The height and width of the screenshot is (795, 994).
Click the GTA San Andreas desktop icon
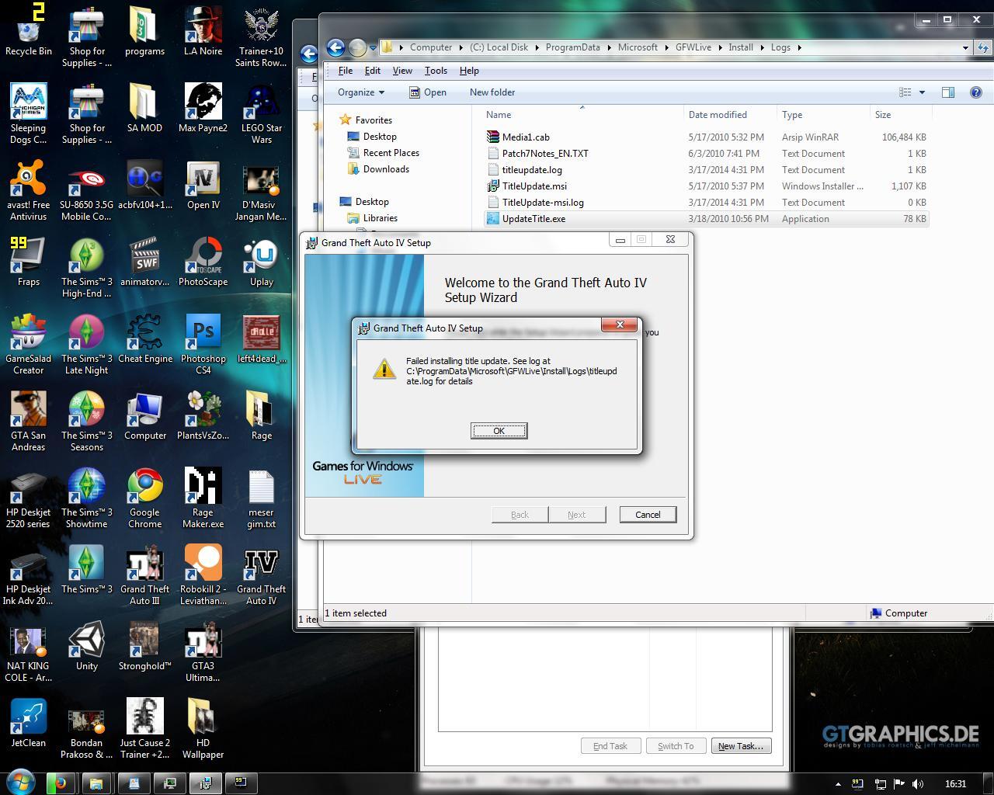[29, 421]
